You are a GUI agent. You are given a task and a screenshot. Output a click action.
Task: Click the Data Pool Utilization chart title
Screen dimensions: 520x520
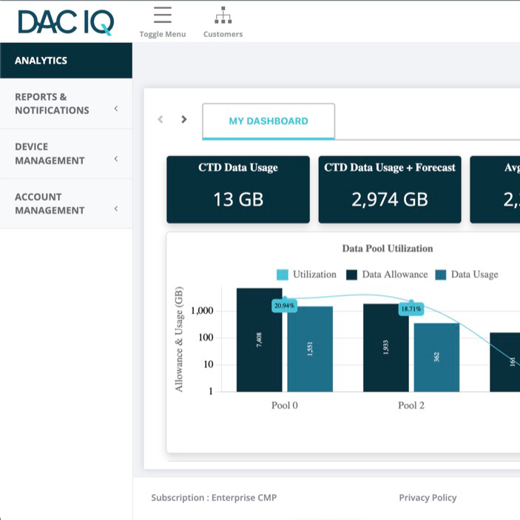pyautogui.click(x=388, y=249)
